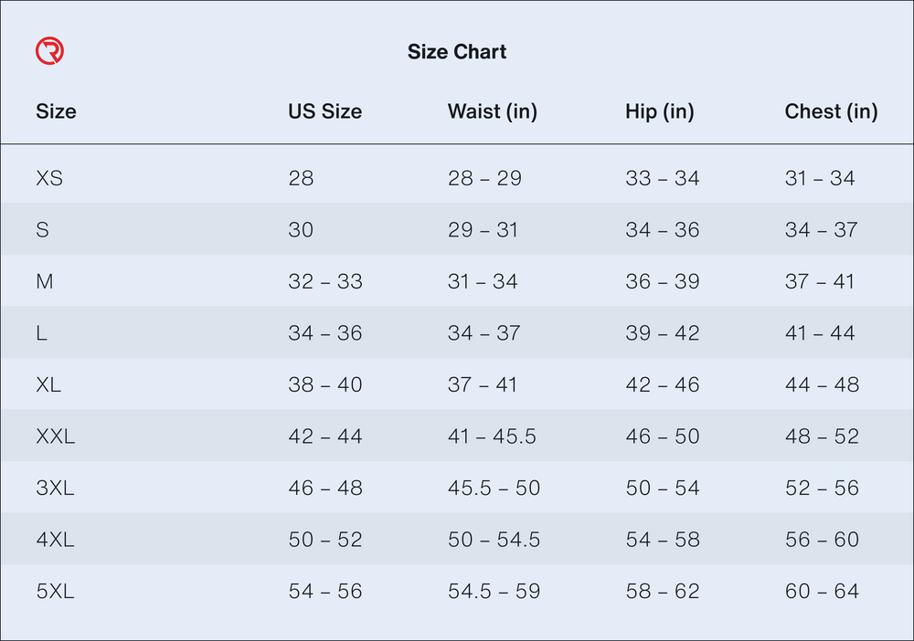Click the Waist (in) column header
Screen dimensions: 914x641
coord(492,111)
